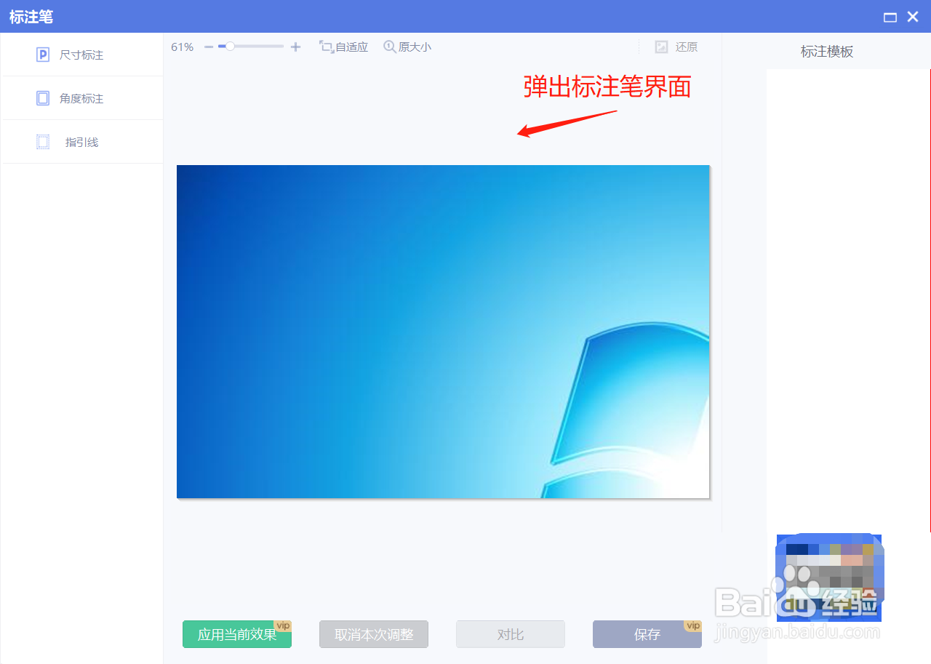Click the zoom out minus icon
Screen dimensions: 931x664
(209, 47)
